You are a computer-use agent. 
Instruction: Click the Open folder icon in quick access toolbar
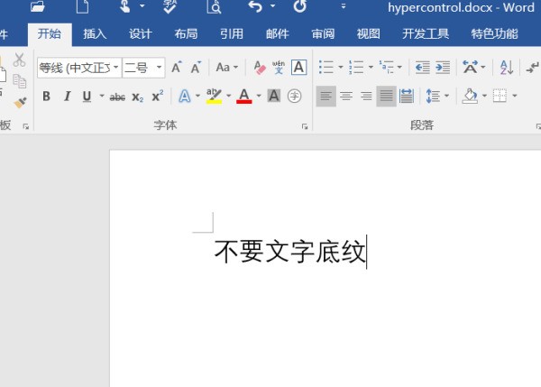(37, 6)
